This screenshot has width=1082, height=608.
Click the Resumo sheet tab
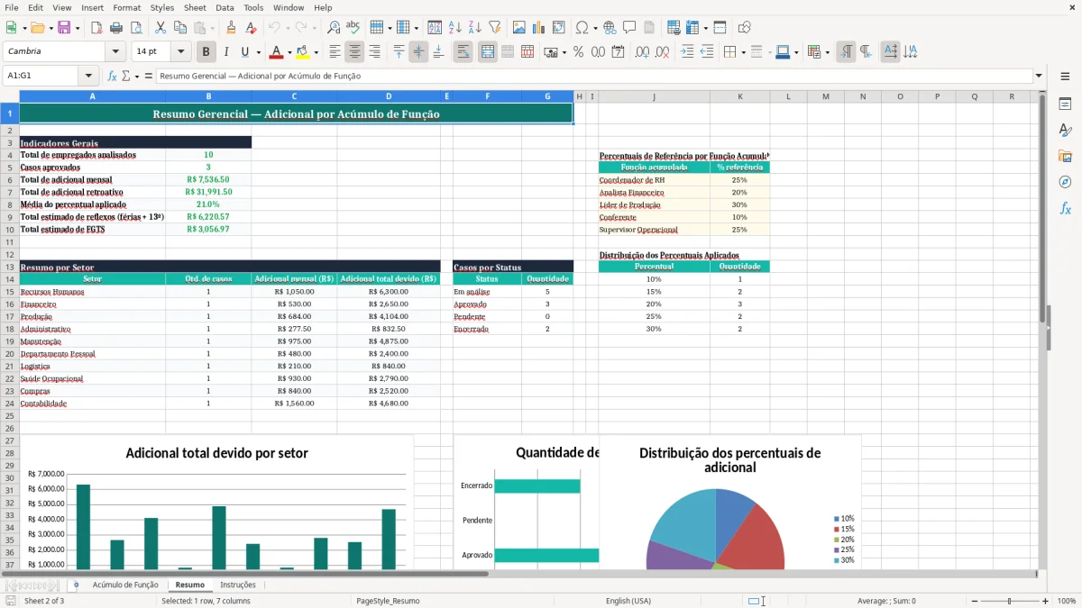[189, 585]
